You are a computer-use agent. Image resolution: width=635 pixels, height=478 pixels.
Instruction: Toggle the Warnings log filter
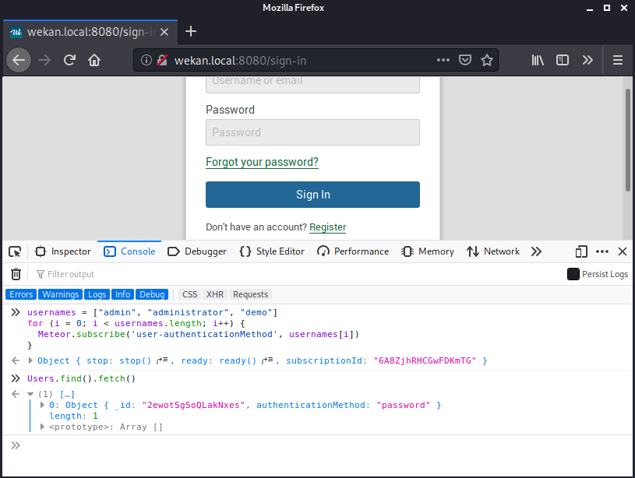[x=60, y=294]
